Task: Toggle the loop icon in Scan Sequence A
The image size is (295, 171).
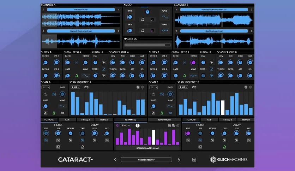Action: point(86,87)
